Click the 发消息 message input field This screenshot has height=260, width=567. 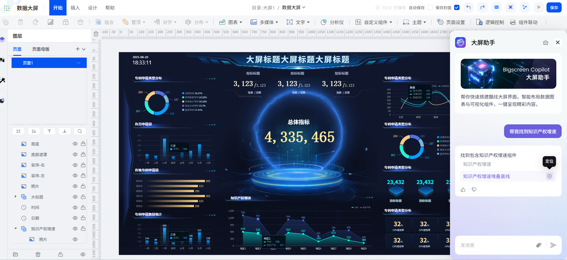coord(496,245)
